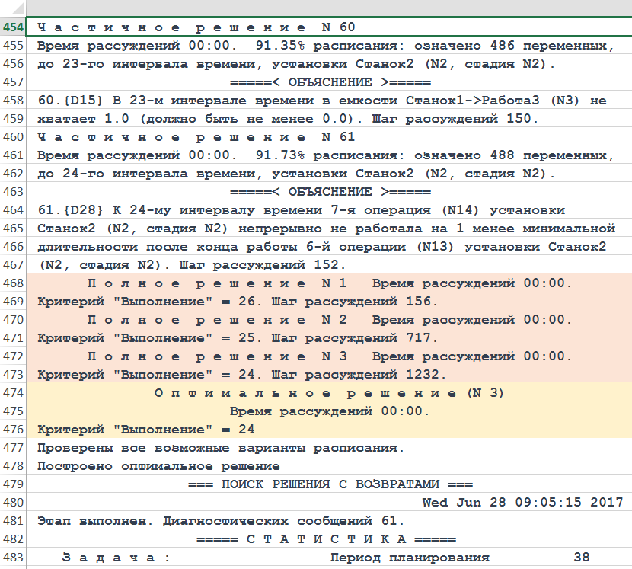Click cell with '91.73% расписания' text
The image size is (632, 569).
(325, 155)
